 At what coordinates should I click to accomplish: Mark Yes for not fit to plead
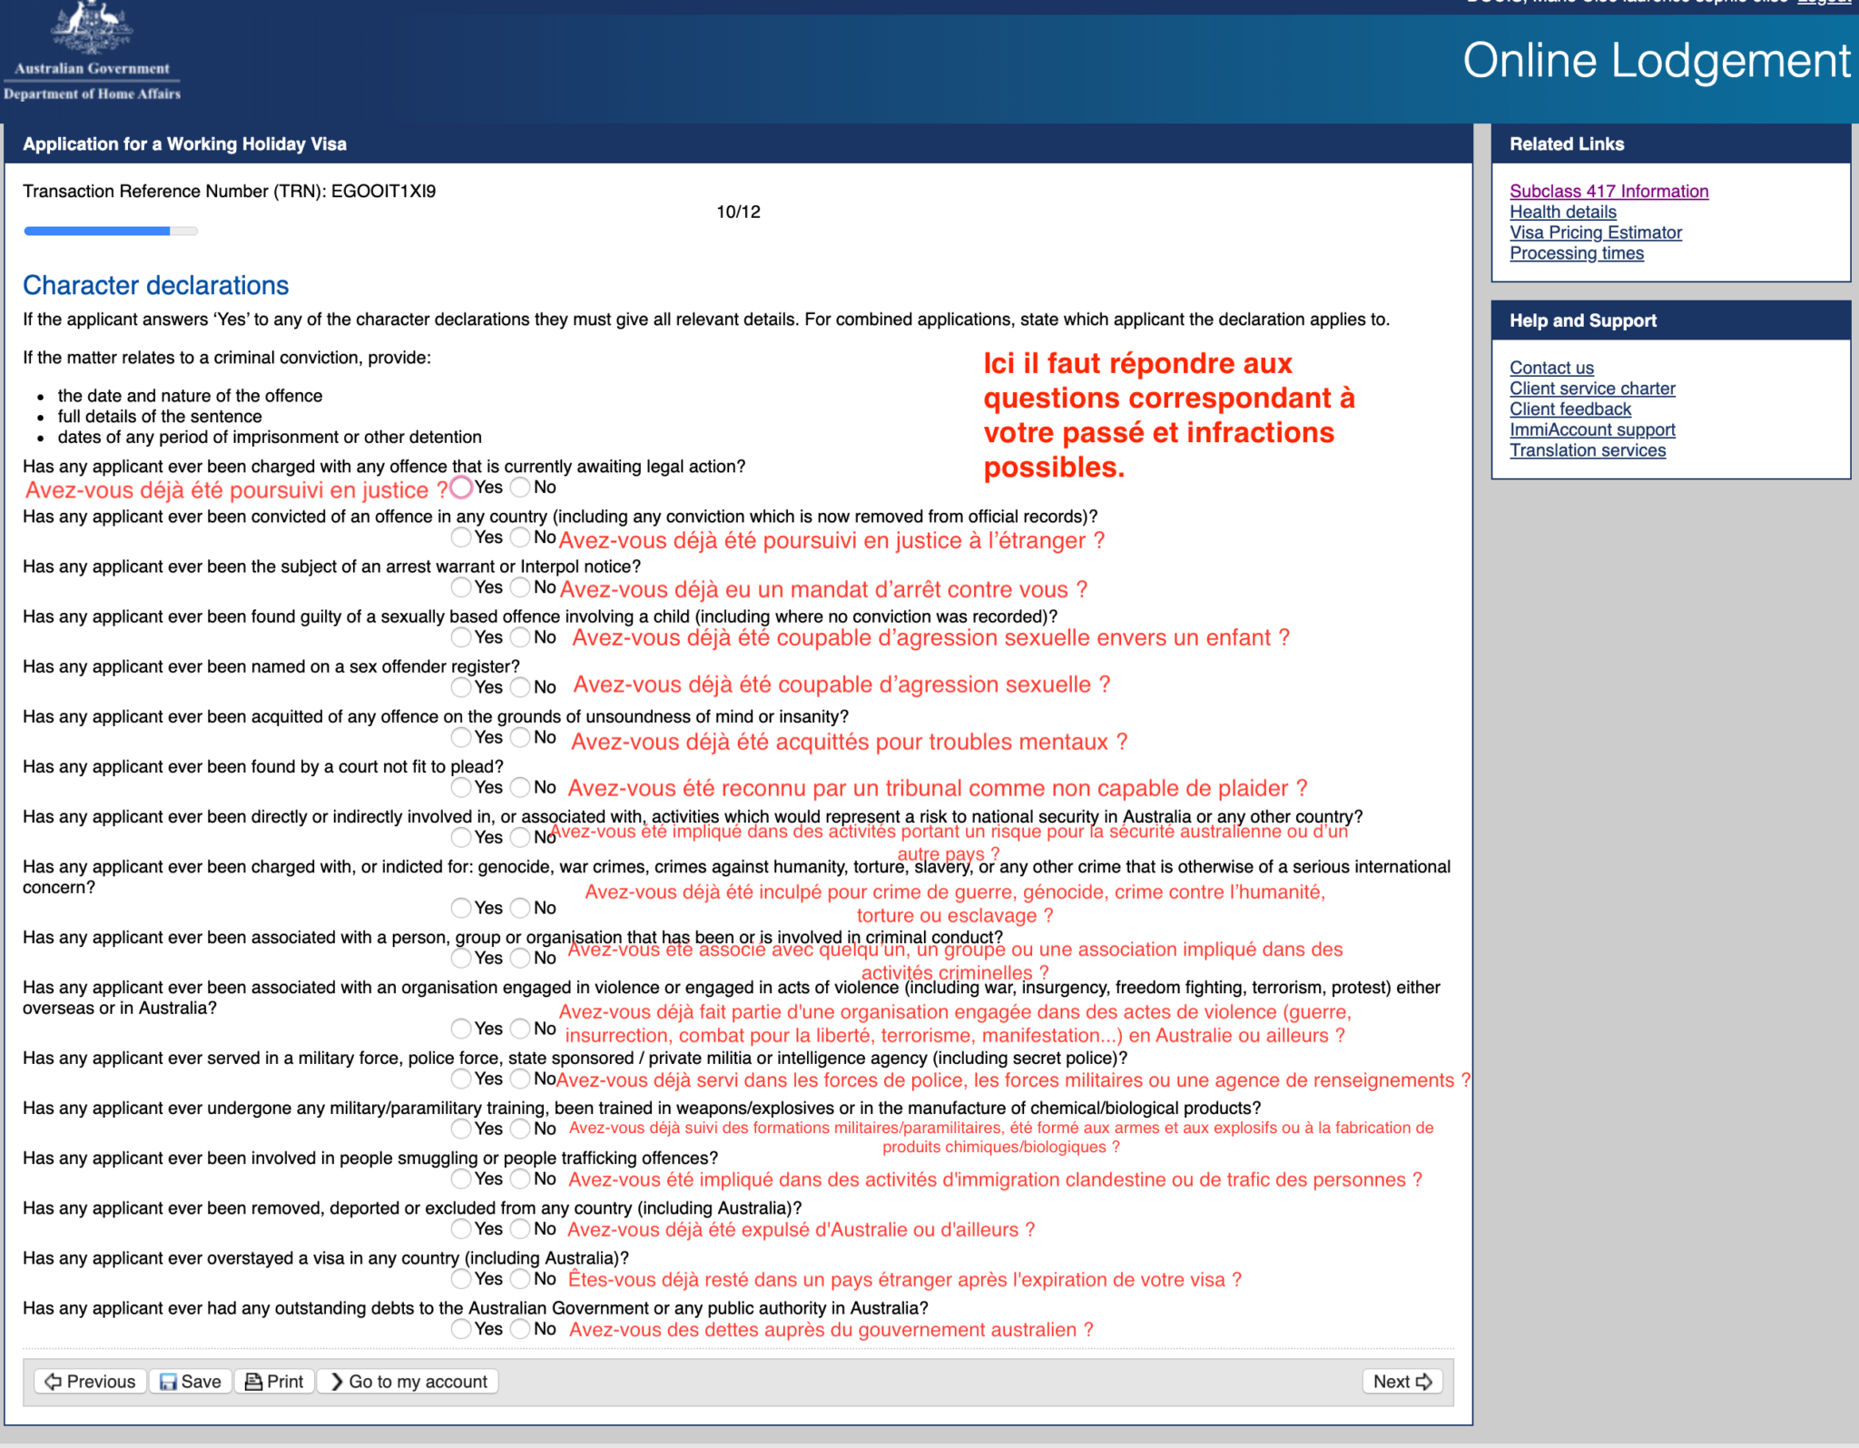(x=461, y=787)
